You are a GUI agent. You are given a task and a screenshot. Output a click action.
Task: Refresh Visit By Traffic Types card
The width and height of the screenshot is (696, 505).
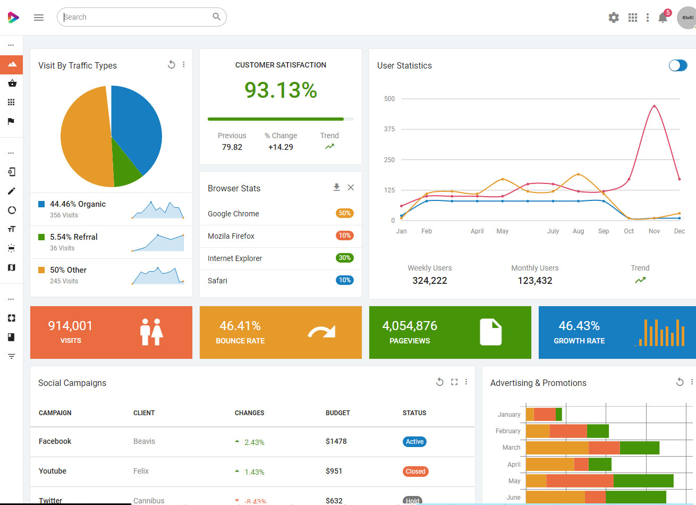click(171, 65)
